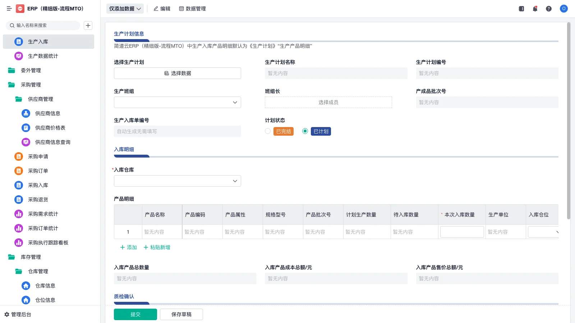Viewport: 575px width, 323px height.
Task: Click the 编辑 menu item
Action: [x=162, y=9]
